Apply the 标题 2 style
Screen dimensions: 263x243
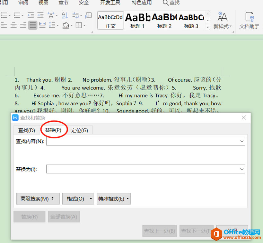tap(164, 21)
